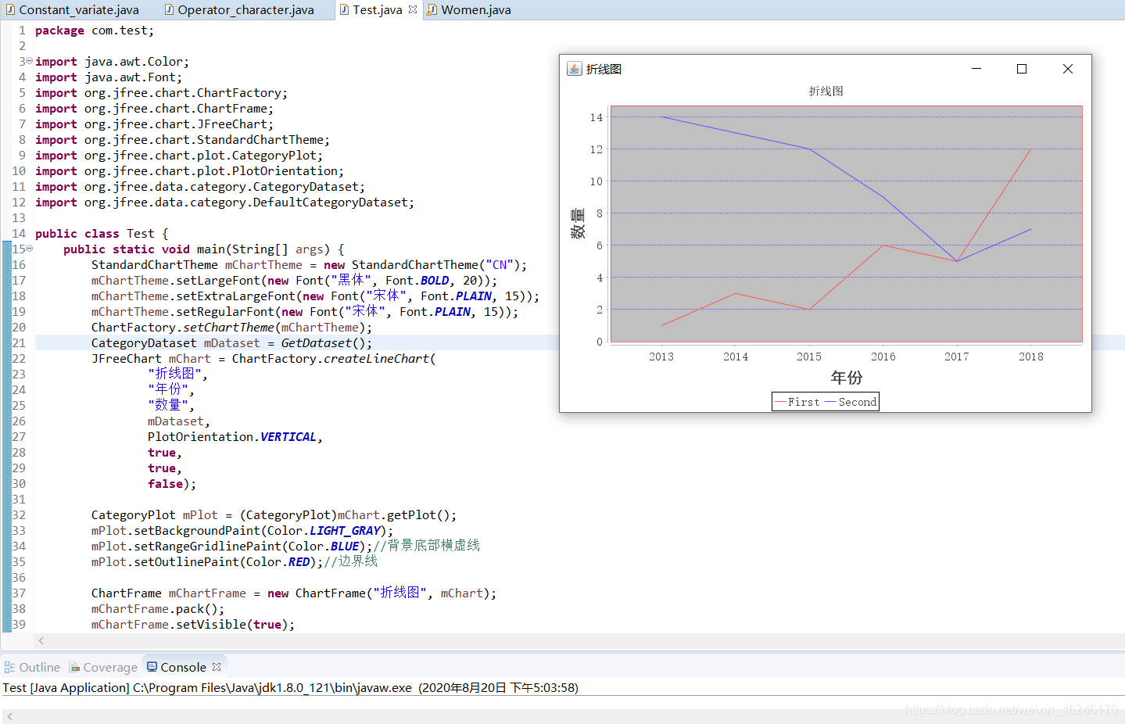Click the Java file icon on Test.java tab
Image resolution: width=1125 pixels, height=724 pixels.
click(344, 9)
